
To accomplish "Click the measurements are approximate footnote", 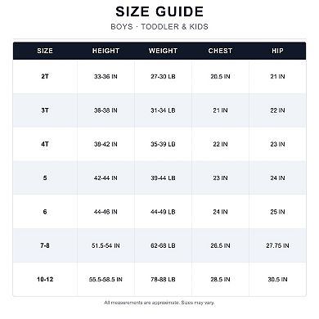I will [x=159, y=303].
